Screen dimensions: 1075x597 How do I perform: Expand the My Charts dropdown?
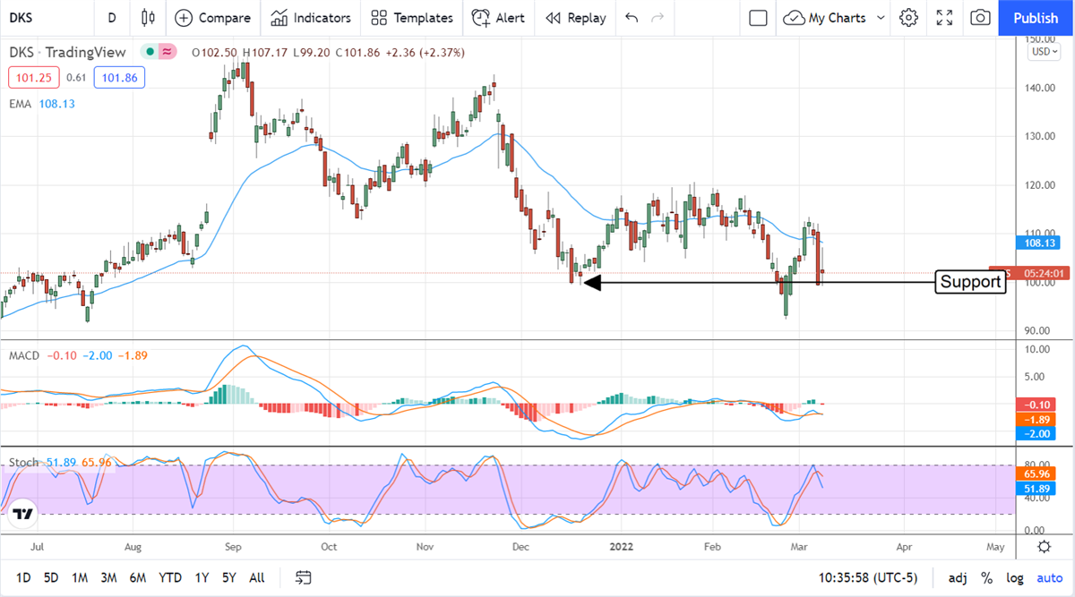coord(881,18)
